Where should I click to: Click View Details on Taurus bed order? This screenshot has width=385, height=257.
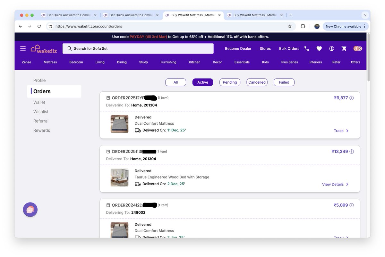[333, 184]
